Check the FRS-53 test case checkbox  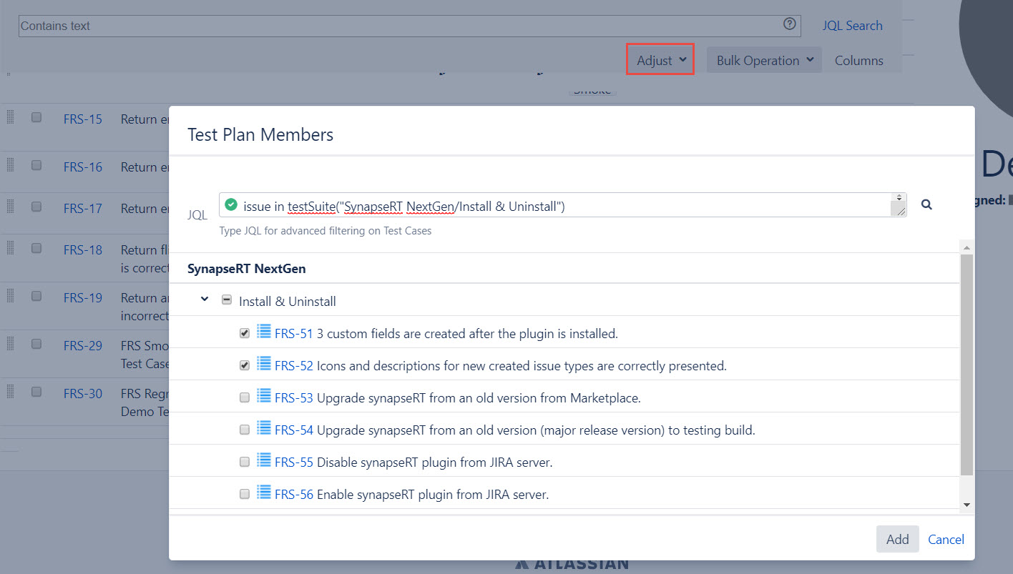point(245,397)
